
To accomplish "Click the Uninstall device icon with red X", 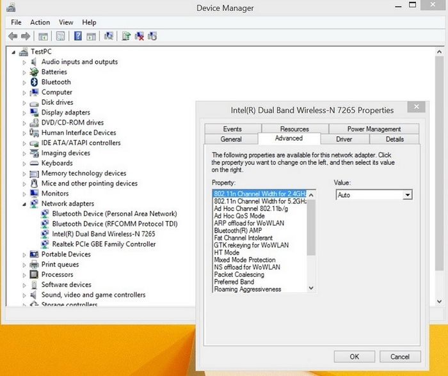I will [x=139, y=36].
